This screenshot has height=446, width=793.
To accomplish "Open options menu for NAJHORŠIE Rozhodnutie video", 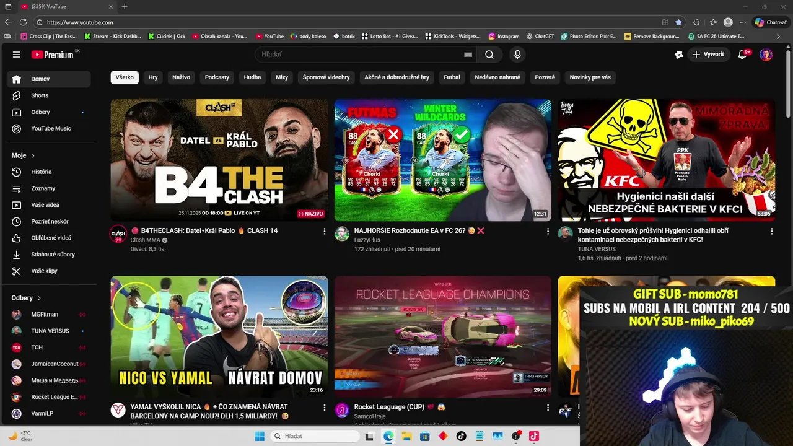I will coord(548,231).
